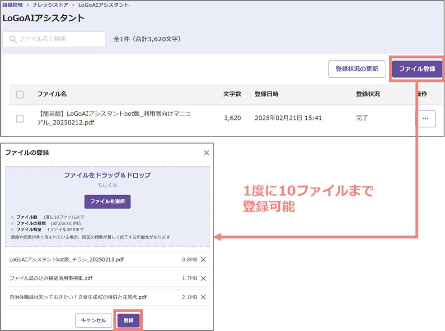The width and height of the screenshot is (445, 331).
Task: Click the 文字数 column header
Action: pyautogui.click(x=232, y=94)
